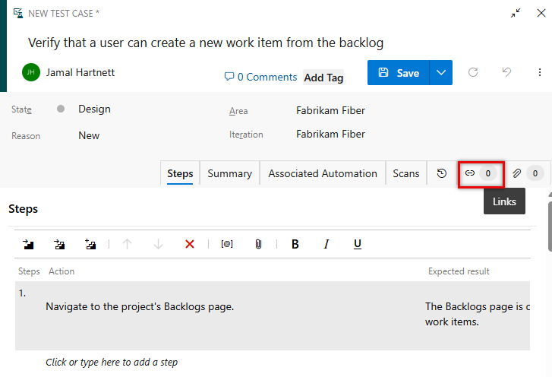Viewport: 552px width, 377px height.
Task: Click the add a step field
Action: tap(112, 363)
